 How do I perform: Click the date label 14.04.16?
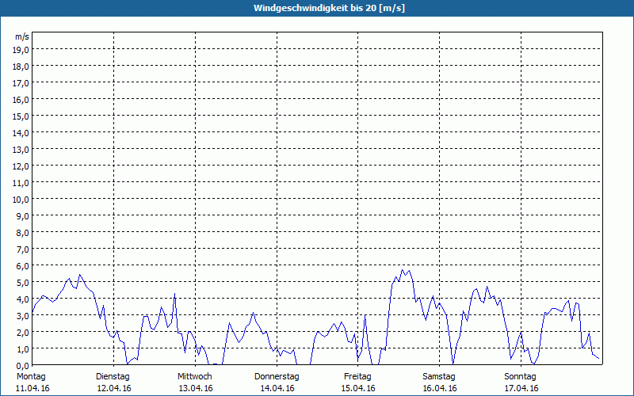click(277, 388)
